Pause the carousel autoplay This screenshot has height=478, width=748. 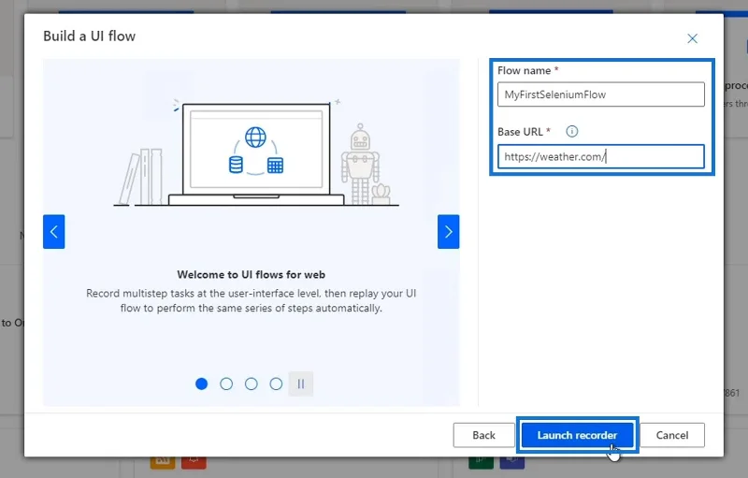pyautogui.click(x=301, y=384)
